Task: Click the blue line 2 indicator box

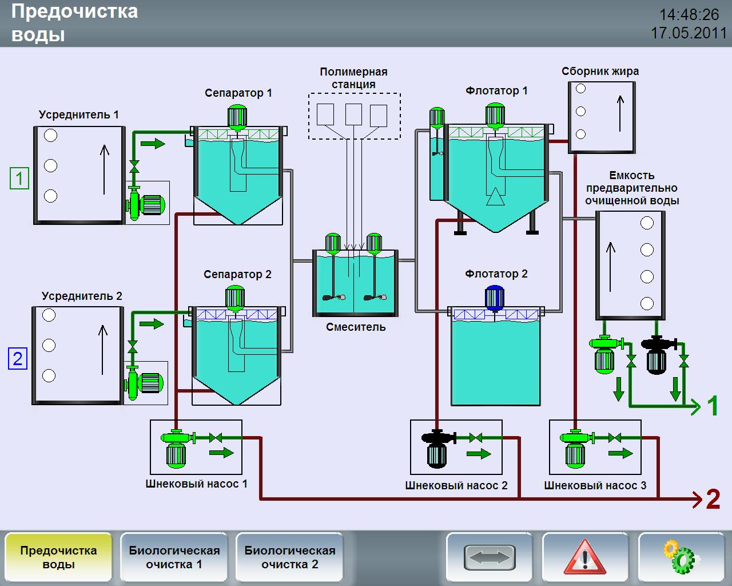Action: point(18,359)
